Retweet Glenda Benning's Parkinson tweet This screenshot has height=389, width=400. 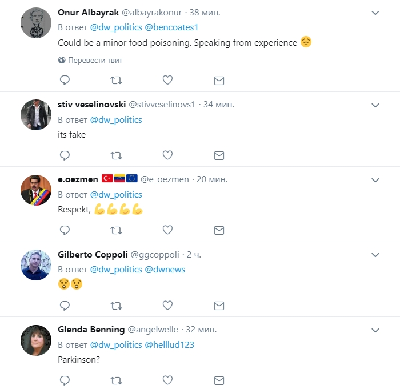(116, 380)
